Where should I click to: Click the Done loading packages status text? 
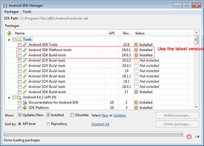(22, 140)
